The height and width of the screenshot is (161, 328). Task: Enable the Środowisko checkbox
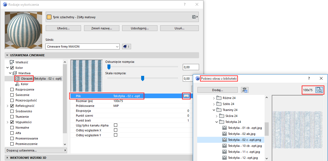coord(12,111)
